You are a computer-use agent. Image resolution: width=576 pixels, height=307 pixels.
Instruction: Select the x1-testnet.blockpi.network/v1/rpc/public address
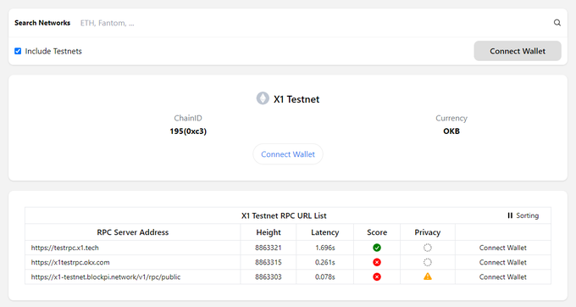[105, 276]
